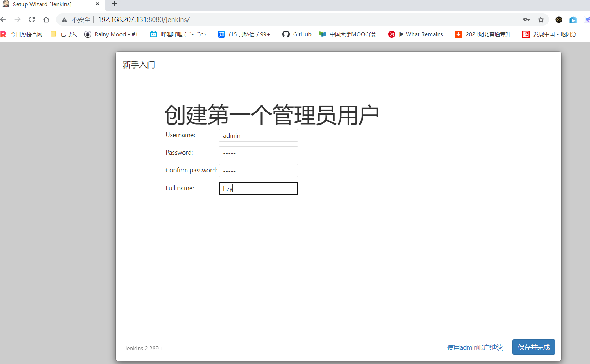Focus the Full name input field
Screen dimensions: 590x364
point(258,188)
